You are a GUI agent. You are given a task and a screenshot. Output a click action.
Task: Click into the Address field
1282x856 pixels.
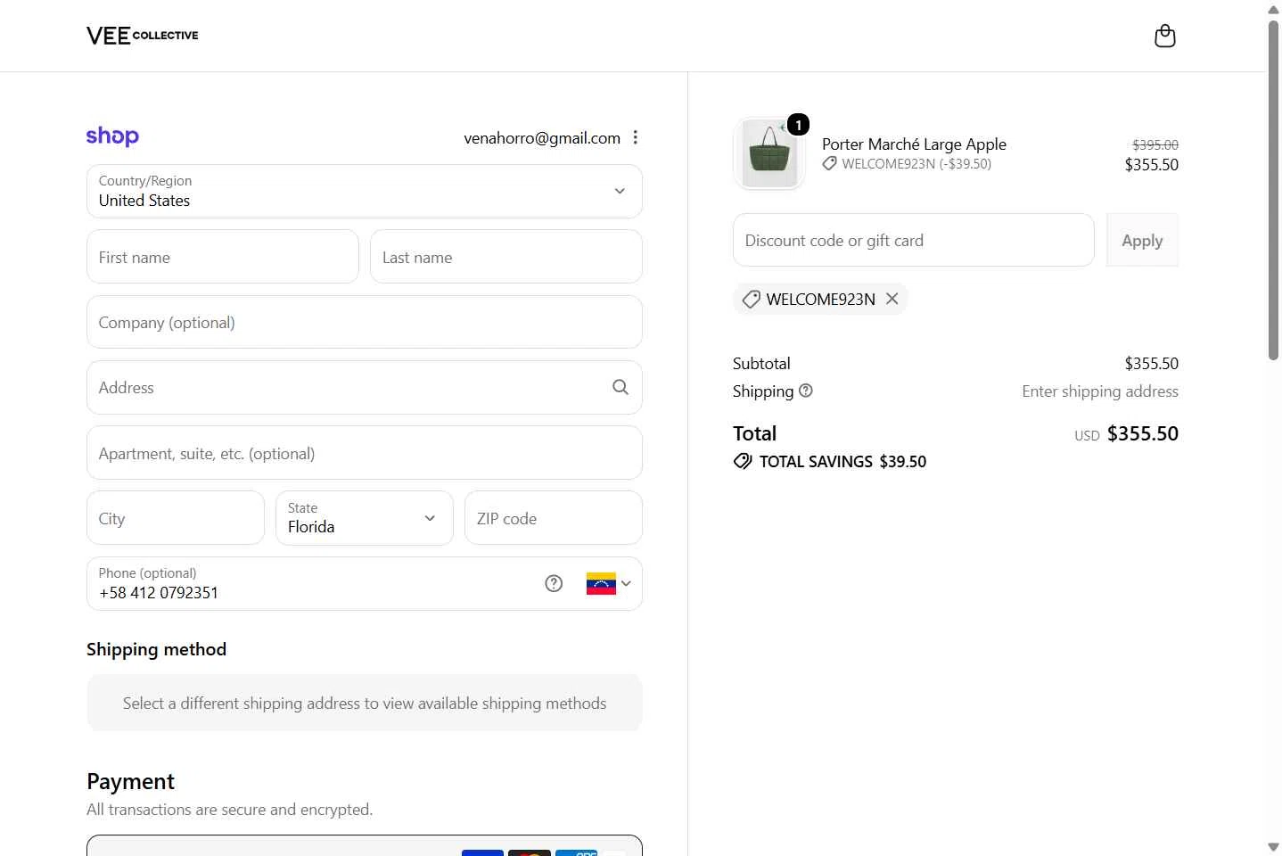click(x=365, y=387)
